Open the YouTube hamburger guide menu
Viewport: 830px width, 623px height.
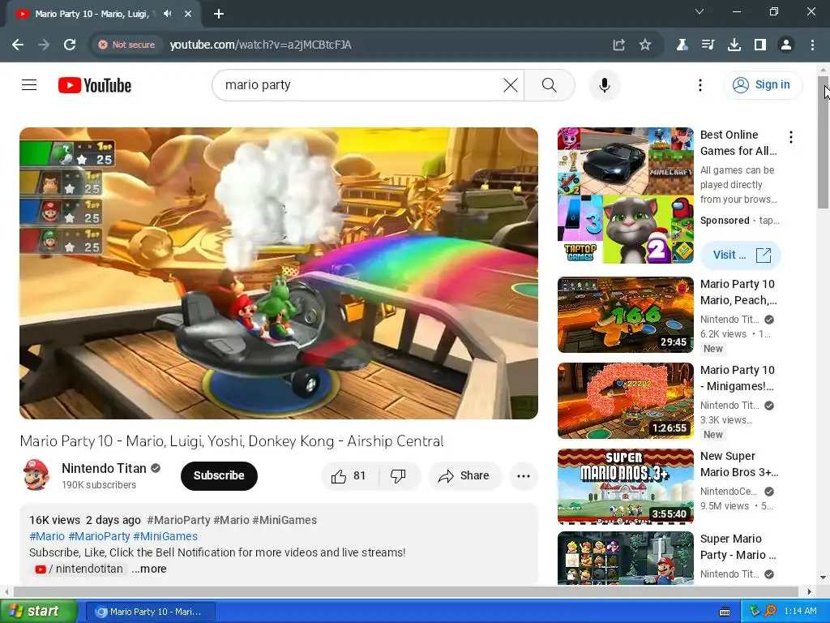tap(29, 84)
